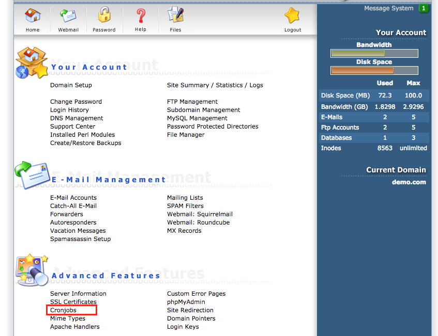Click the Disk Space usage bar

pos(374,71)
